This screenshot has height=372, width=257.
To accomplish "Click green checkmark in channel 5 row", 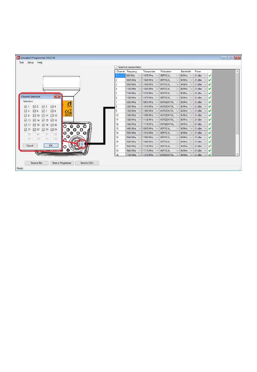I will point(210,93).
